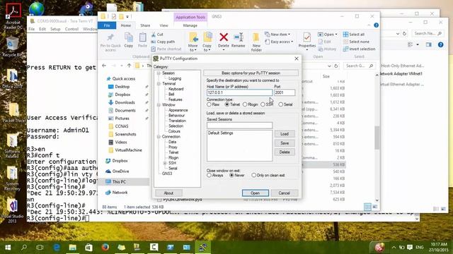Click the Explorer up arrow

[129, 66]
